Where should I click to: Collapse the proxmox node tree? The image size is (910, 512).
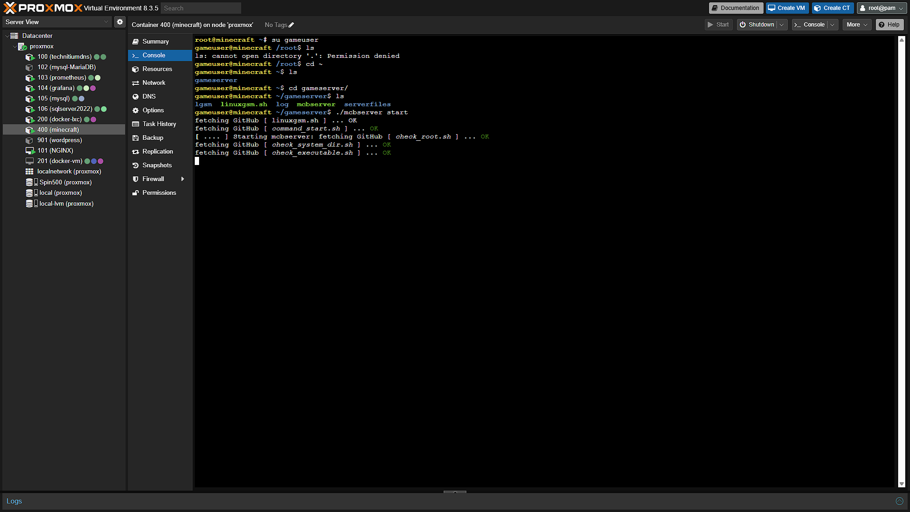pyautogui.click(x=15, y=46)
